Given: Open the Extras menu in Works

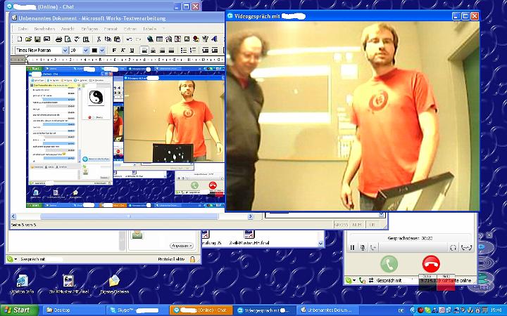Looking at the screenshot, I should 130,29.
